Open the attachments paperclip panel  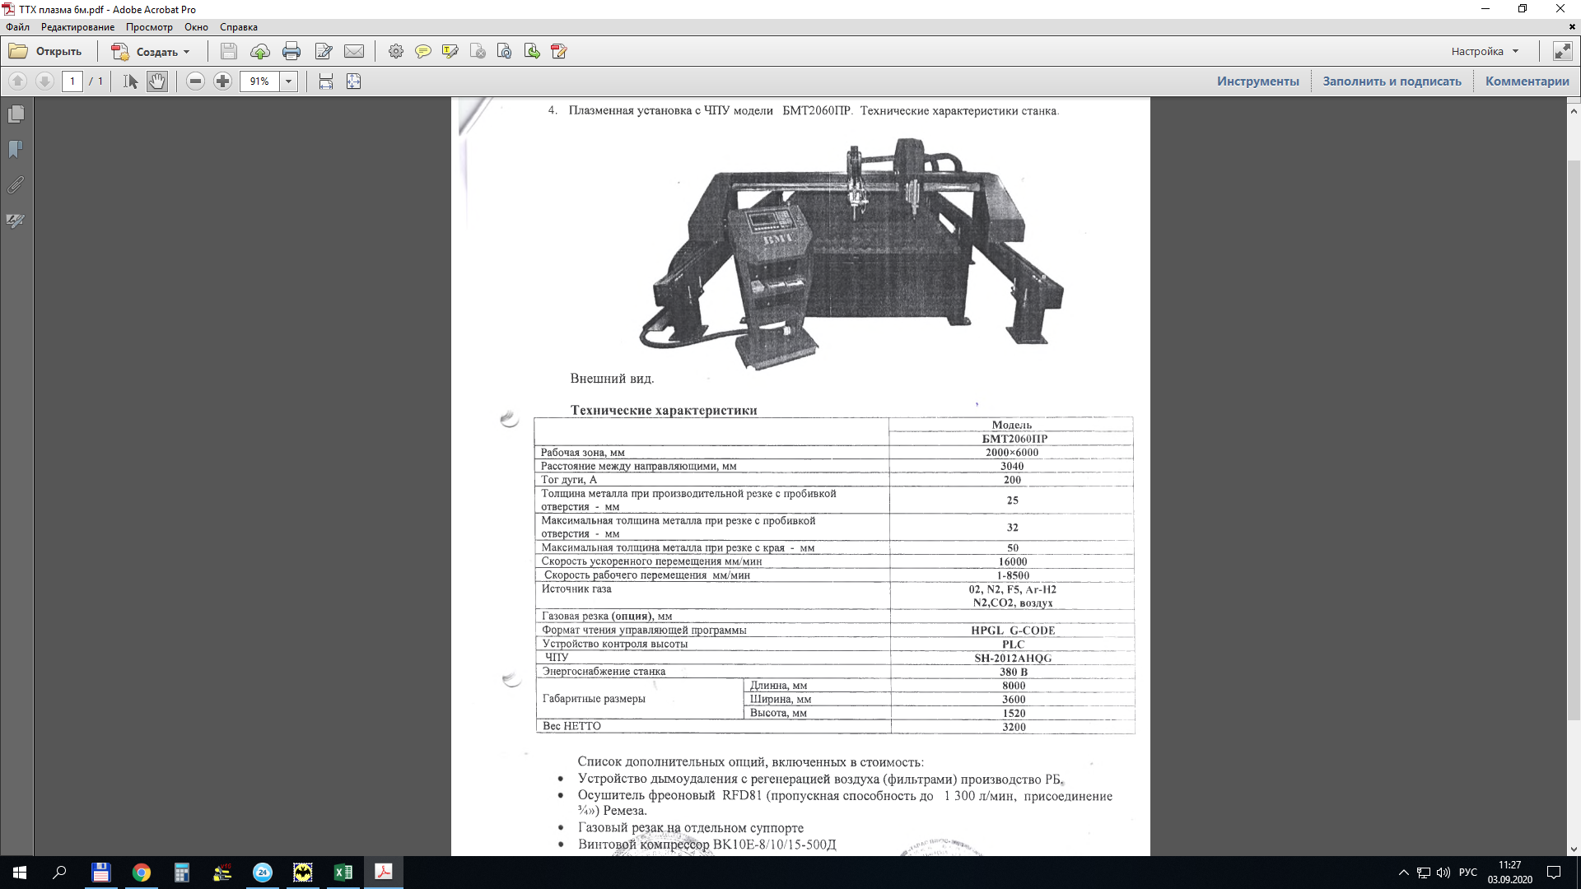point(16,185)
